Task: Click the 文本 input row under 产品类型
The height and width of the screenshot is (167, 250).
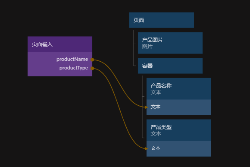Action: coord(179,148)
